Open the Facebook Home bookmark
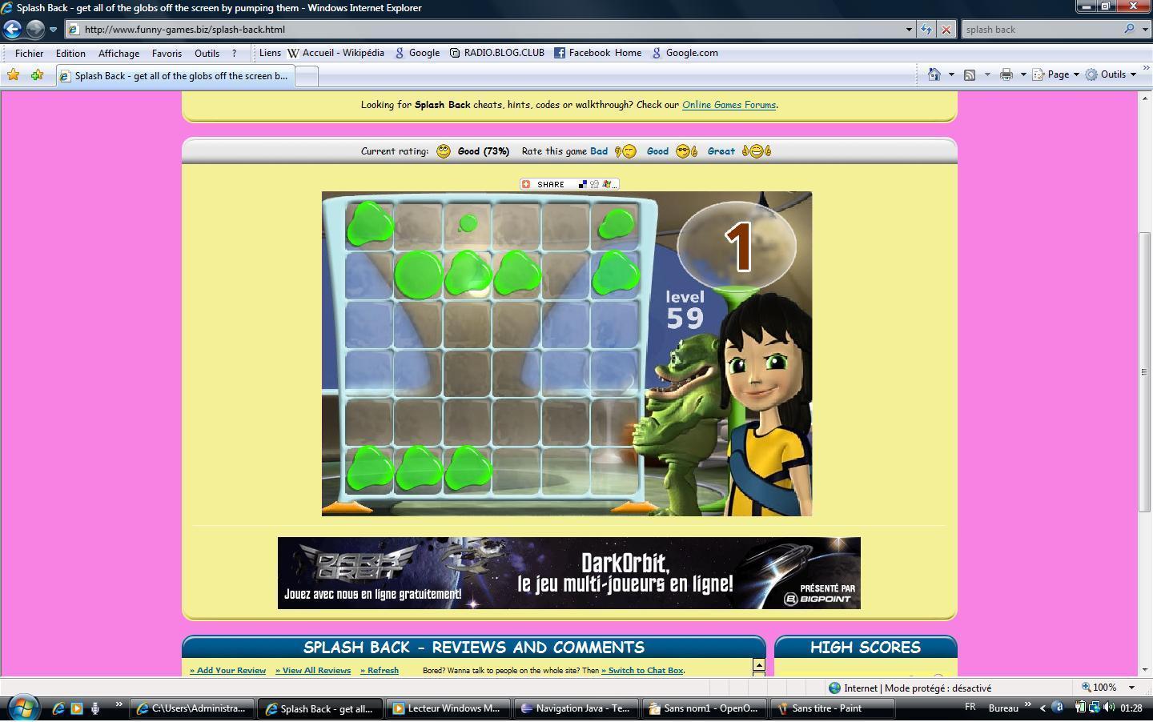The image size is (1153, 722). (x=598, y=53)
